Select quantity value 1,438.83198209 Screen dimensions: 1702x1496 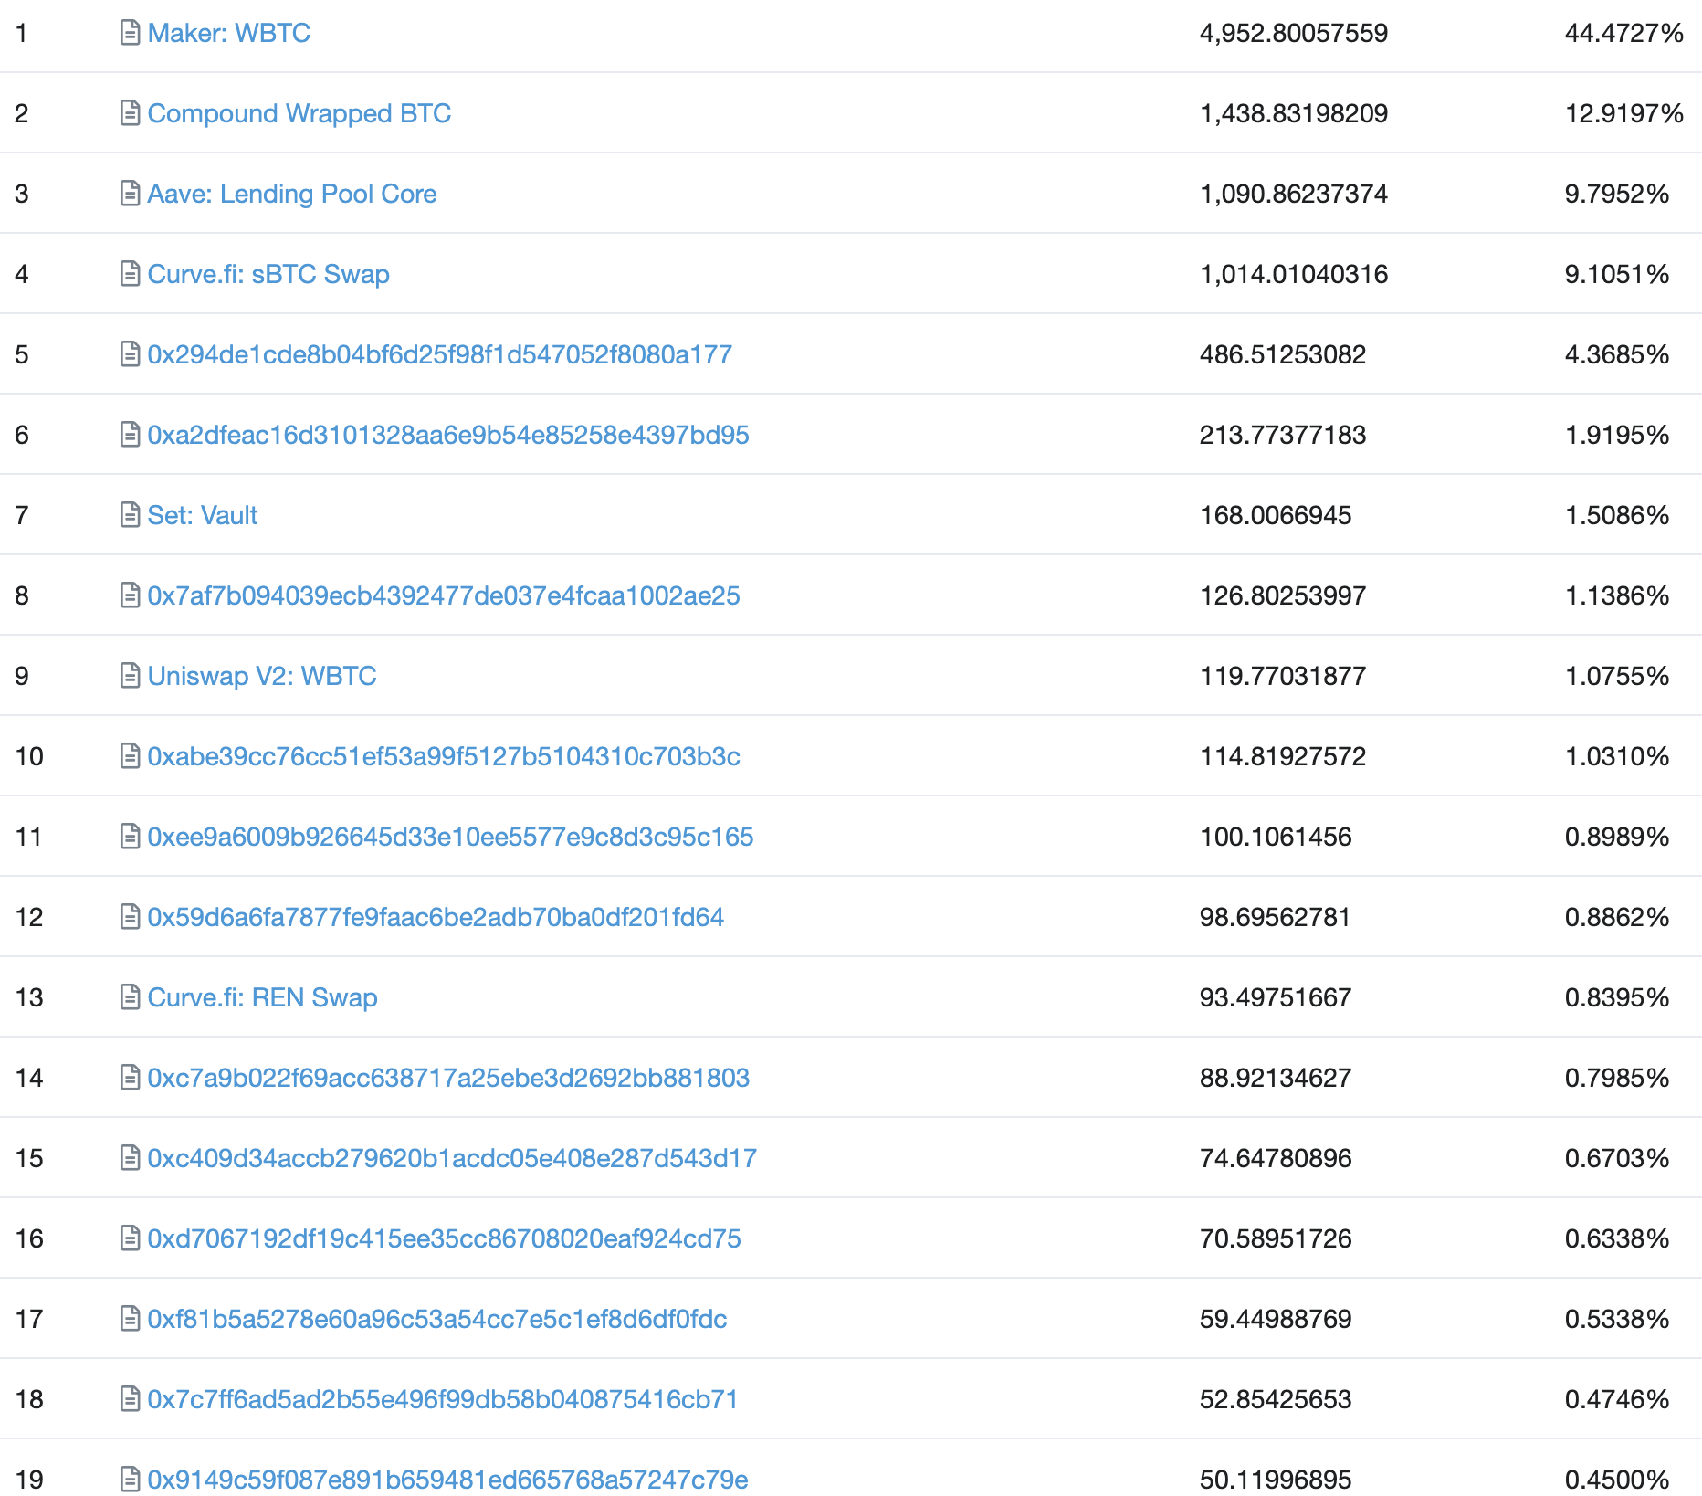point(1294,114)
